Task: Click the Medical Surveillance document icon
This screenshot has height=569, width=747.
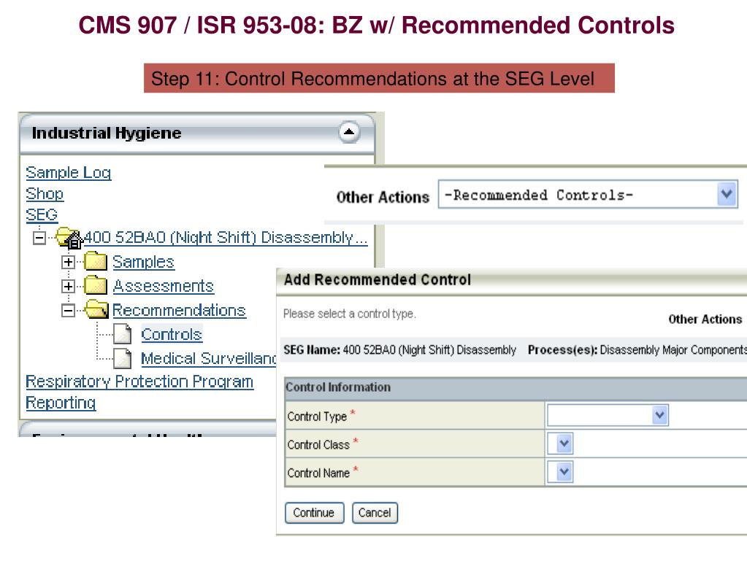Action: 123,357
